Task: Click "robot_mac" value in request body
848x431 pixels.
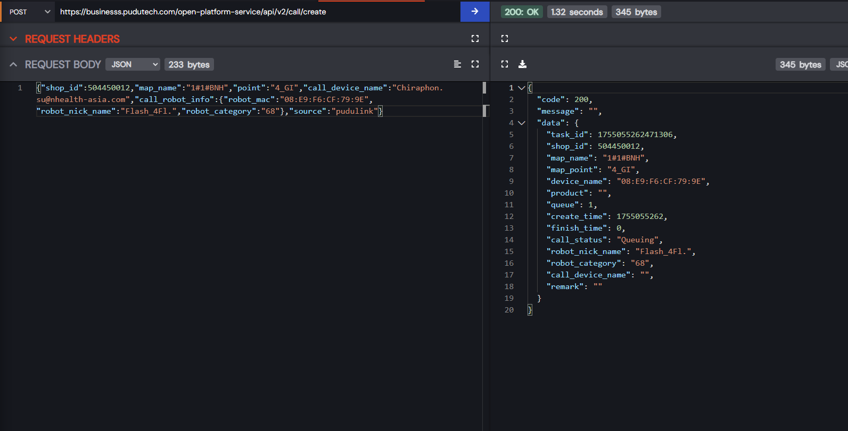Action: [x=325, y=99]
